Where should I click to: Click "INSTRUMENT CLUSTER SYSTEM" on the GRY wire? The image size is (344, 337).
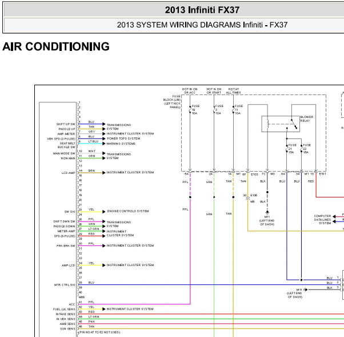[x=130, y=133]
